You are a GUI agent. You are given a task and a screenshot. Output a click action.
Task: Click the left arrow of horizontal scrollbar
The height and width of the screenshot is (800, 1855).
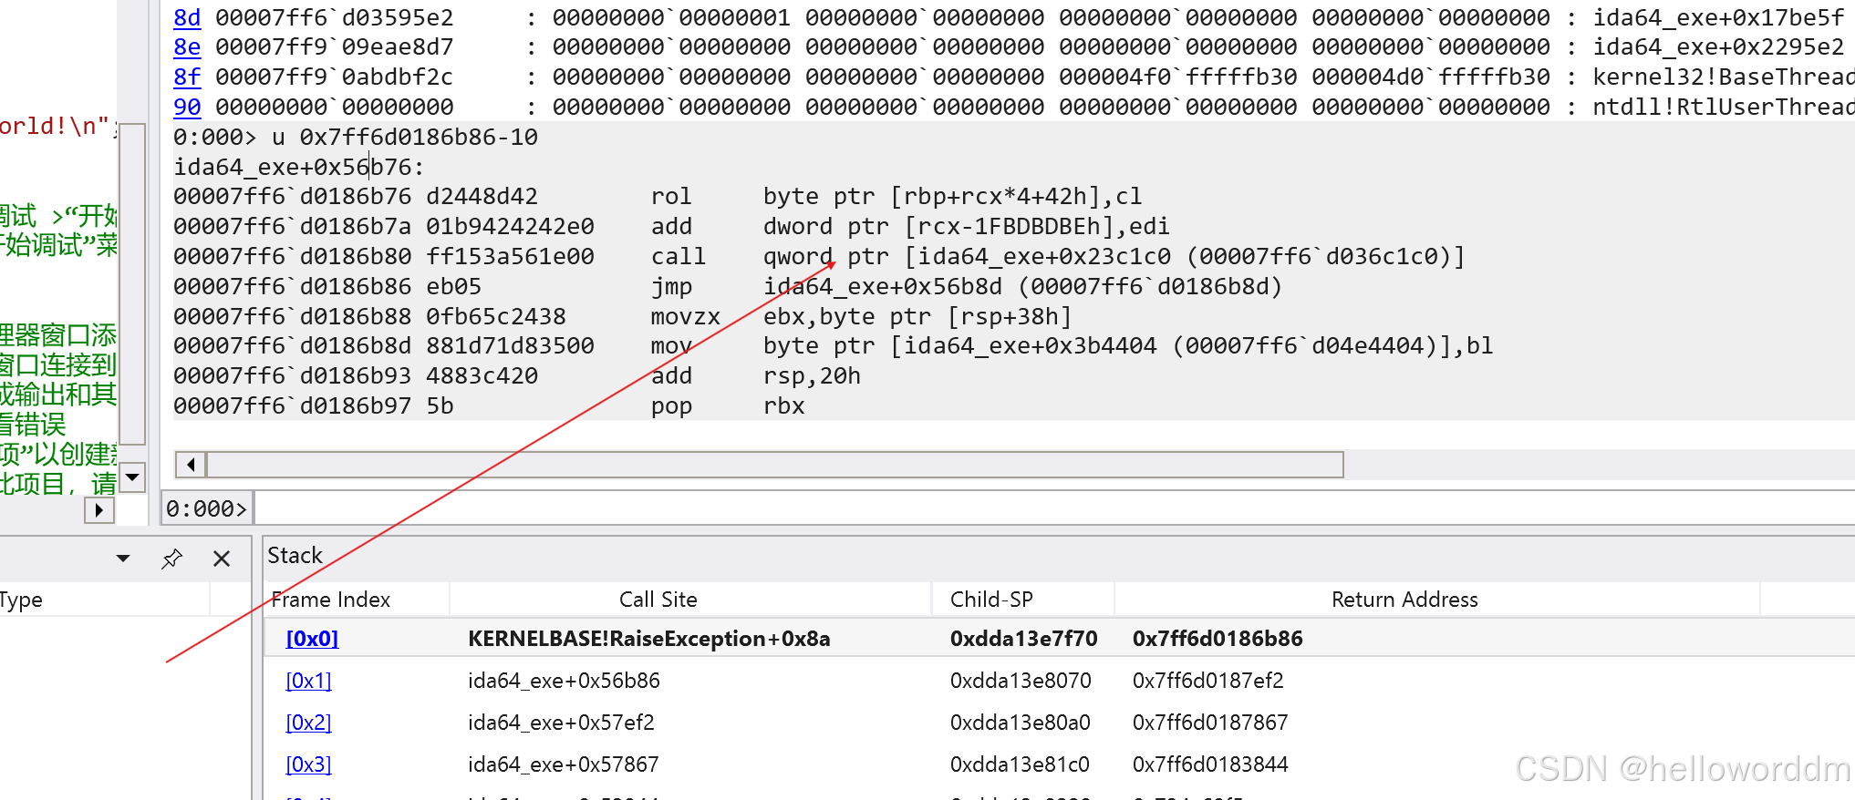point(191,465)
